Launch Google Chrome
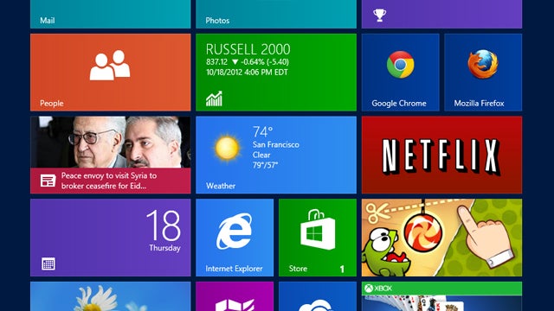554x311 pixels. (400, 73)
